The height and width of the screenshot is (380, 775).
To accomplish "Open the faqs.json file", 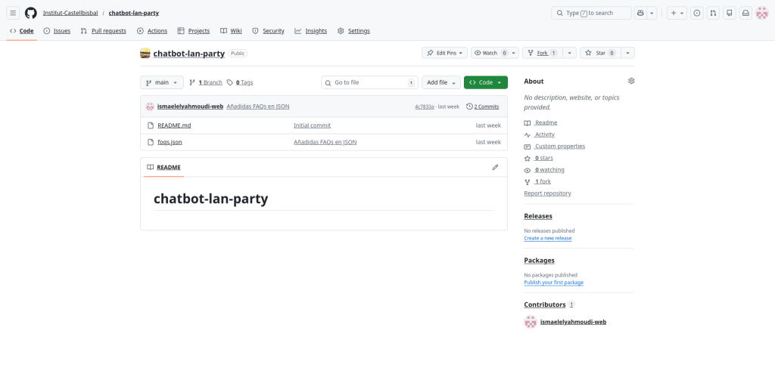I will coord(170,142).
